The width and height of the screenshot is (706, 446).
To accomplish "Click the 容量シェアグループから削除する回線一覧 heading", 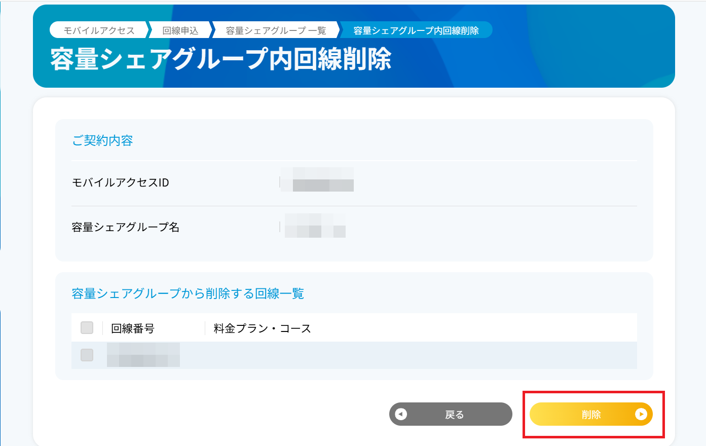I will click(188, 293).
